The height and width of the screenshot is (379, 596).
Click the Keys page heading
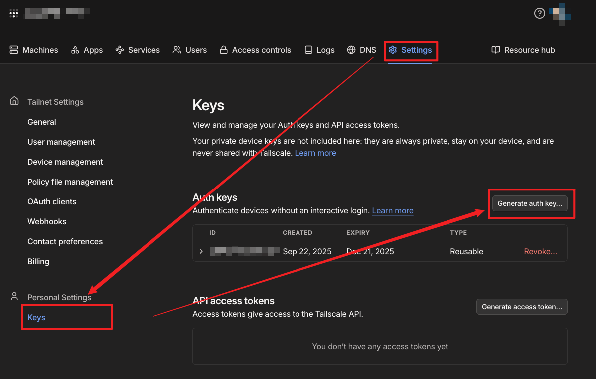click(208, 105)
